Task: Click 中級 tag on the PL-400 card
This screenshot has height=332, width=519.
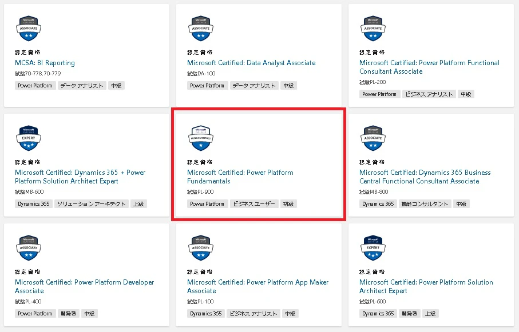Action: coord(89,314)
